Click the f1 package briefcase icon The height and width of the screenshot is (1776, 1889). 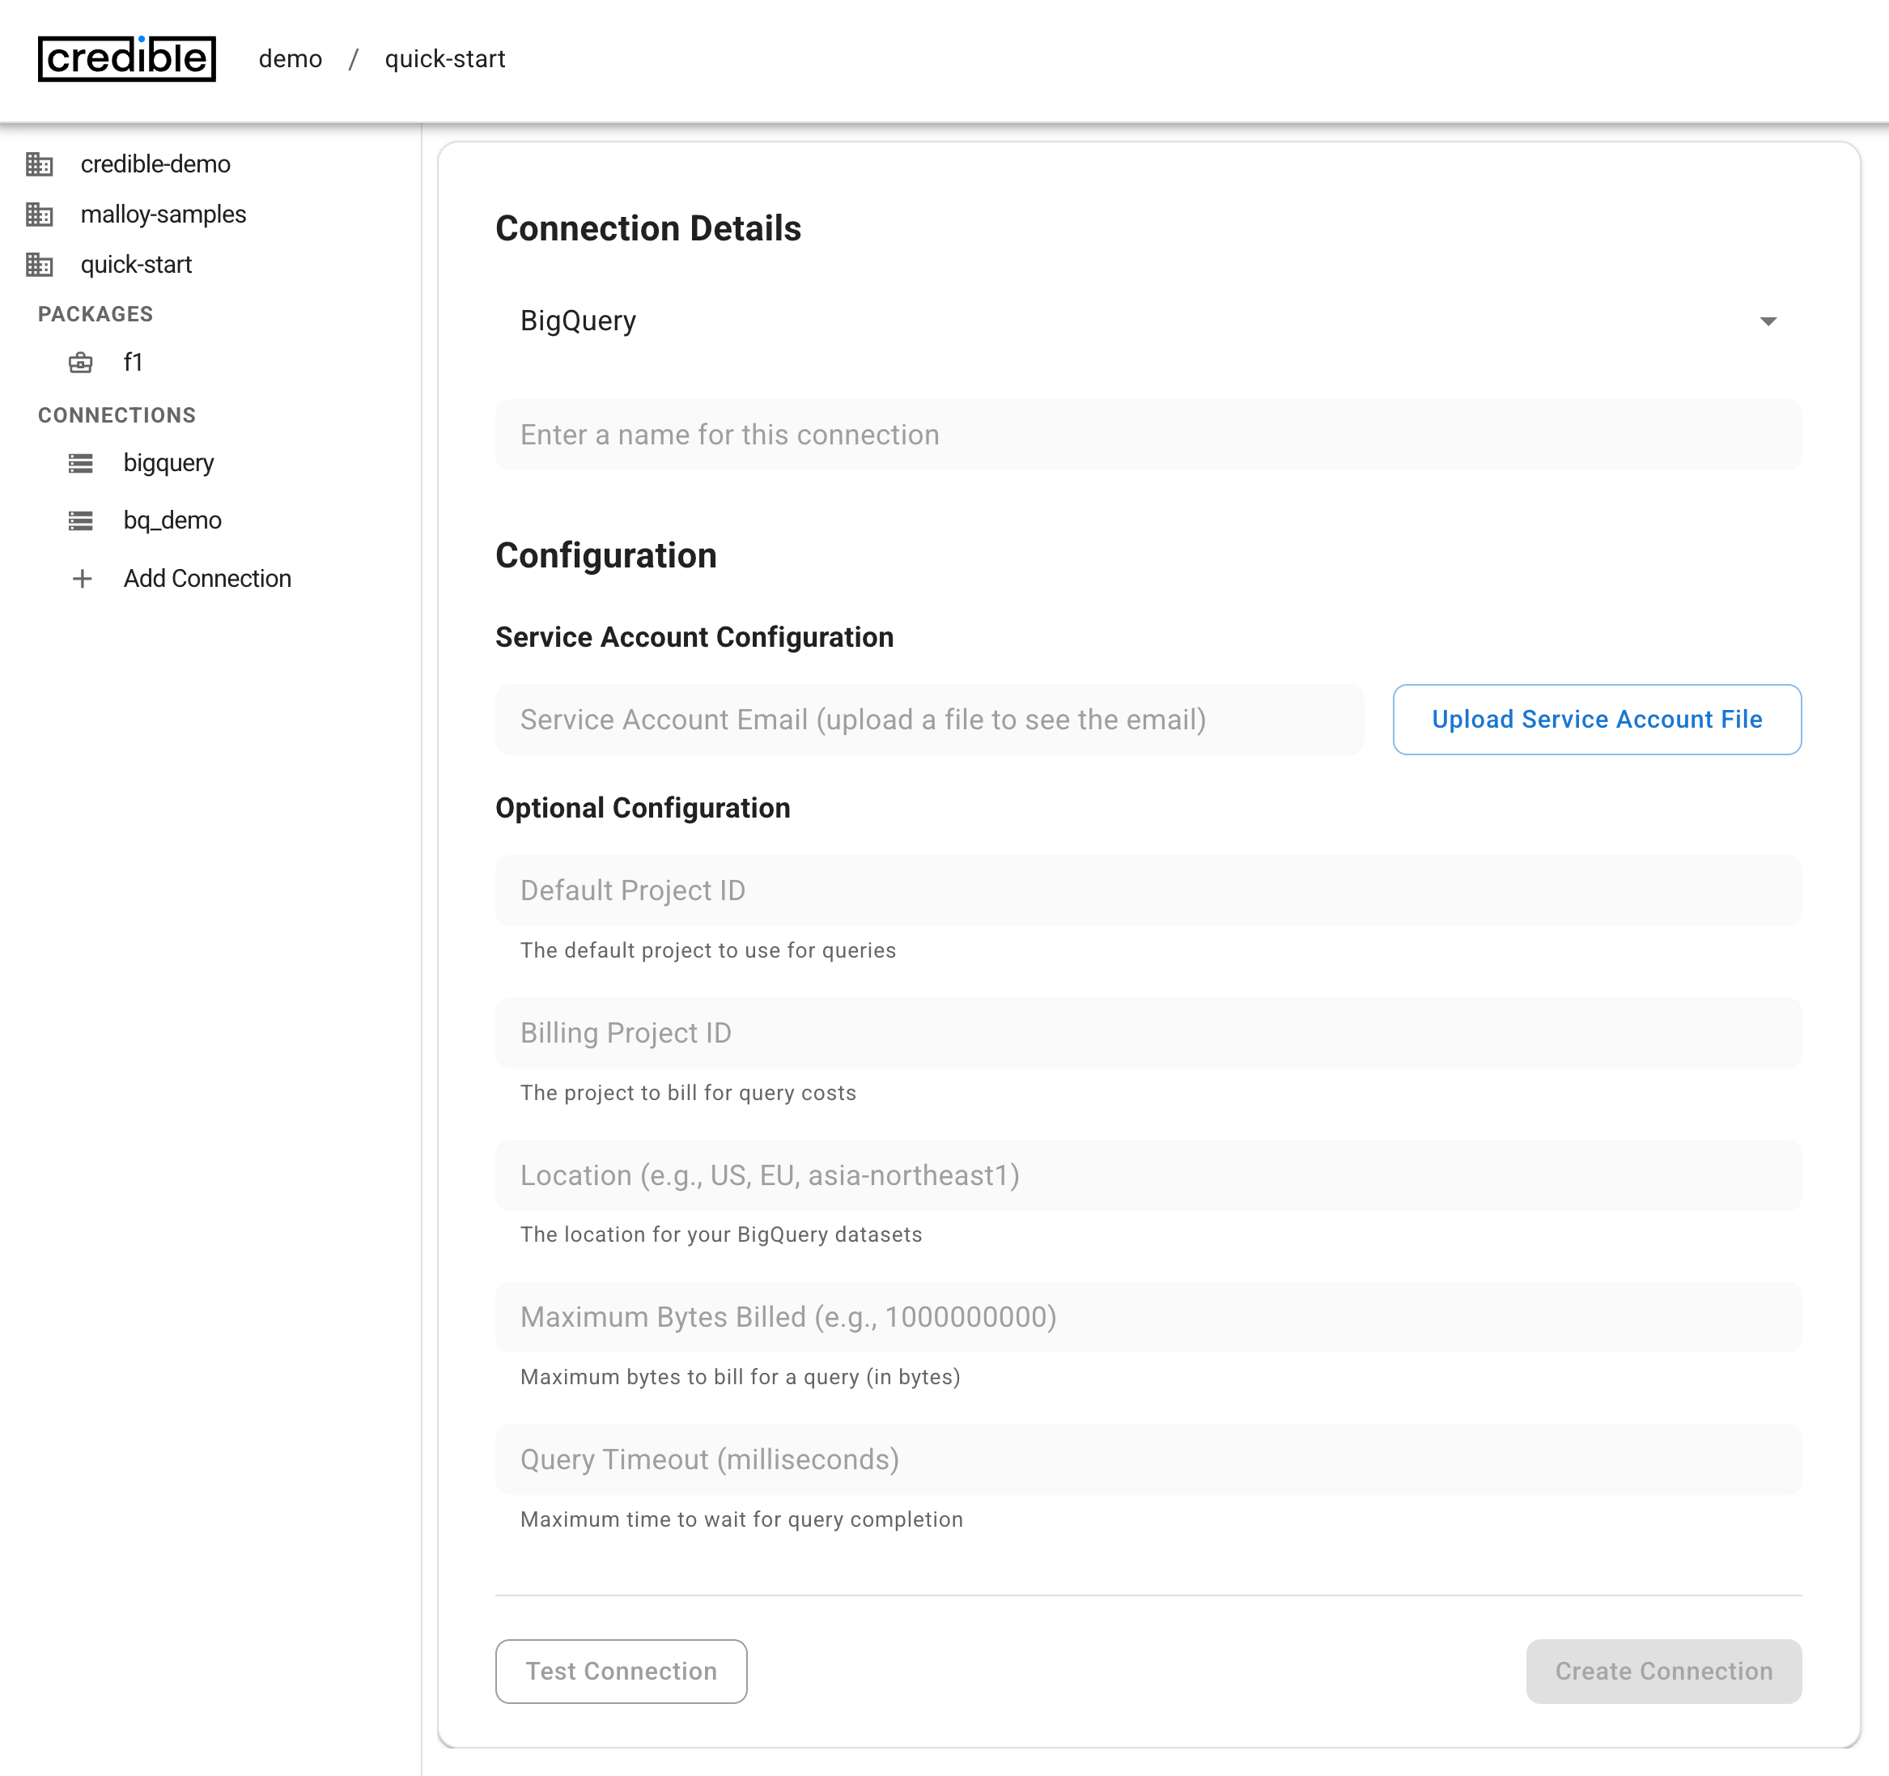pyautogui.click(x=81, y=363)
